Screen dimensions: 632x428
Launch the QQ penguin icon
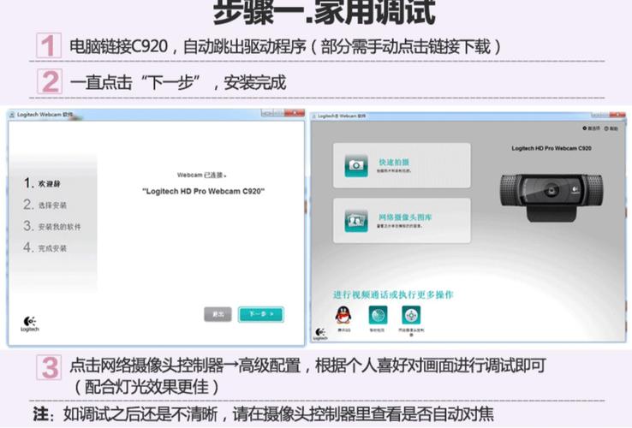pos(343,315)
